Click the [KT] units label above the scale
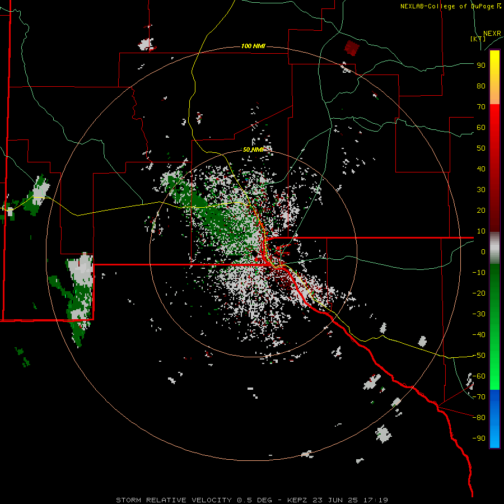The image size is (504, 504). [478, 39]
